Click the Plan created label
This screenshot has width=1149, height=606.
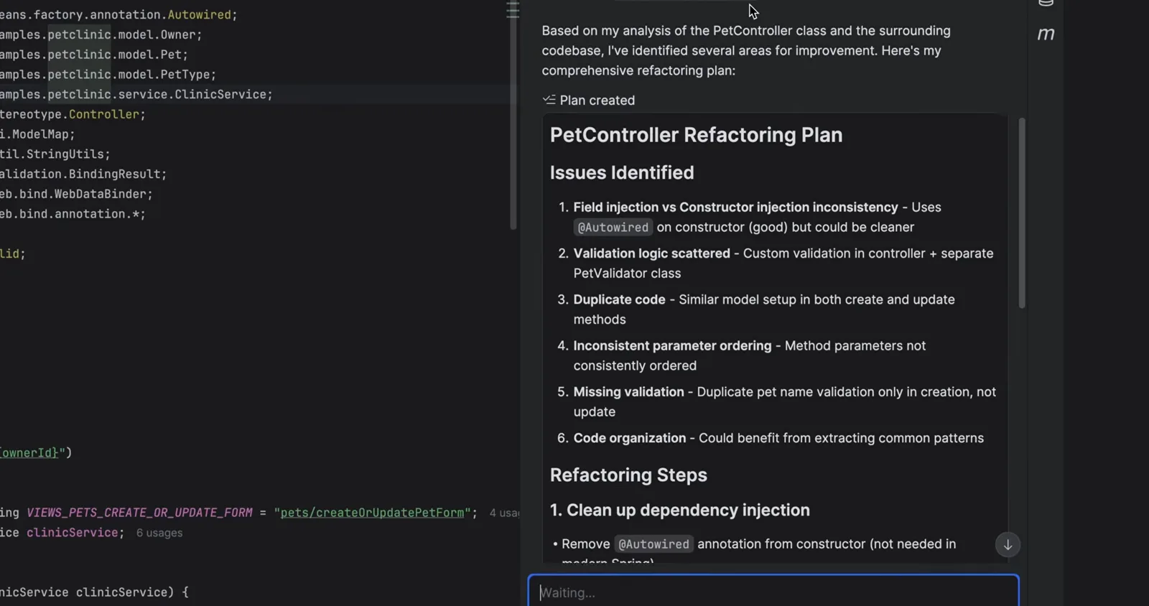(x=597, y=101)
